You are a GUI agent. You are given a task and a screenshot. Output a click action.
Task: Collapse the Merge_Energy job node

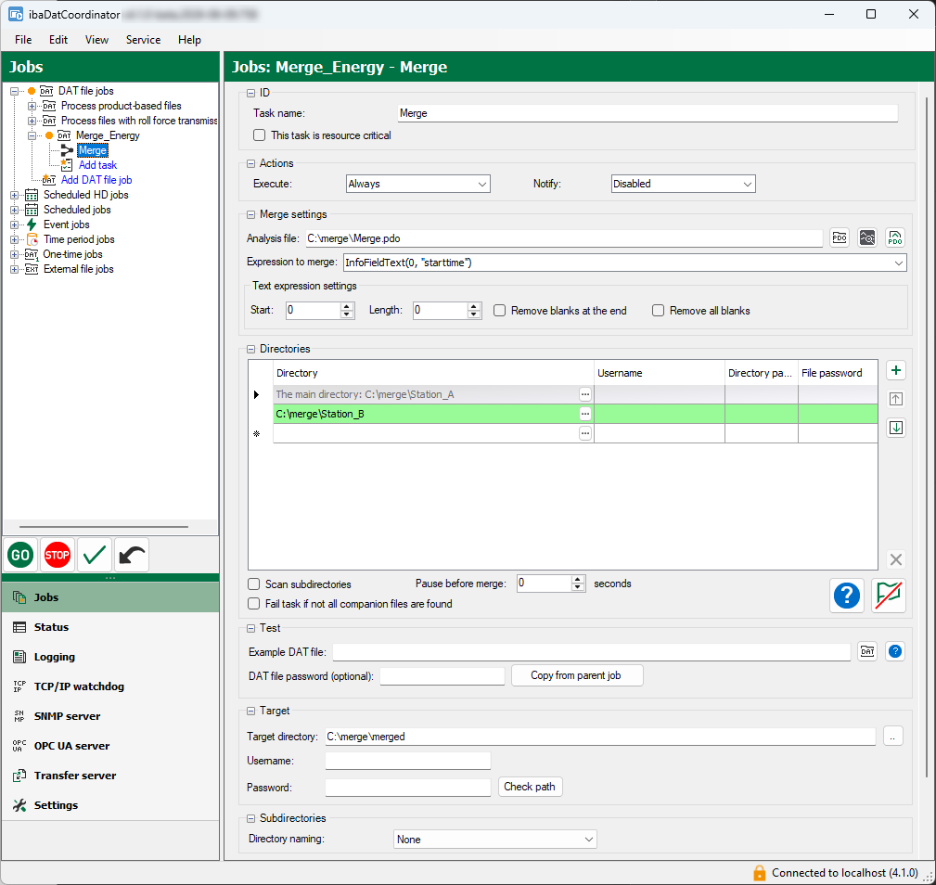pos(32,136)
